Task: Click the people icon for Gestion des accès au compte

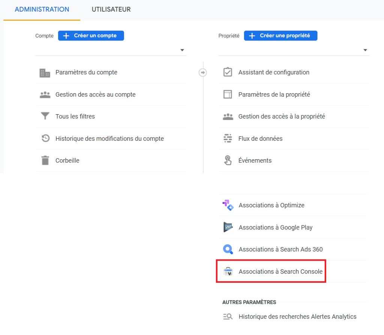Action: (x=45, y=95)
